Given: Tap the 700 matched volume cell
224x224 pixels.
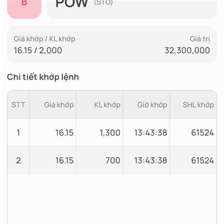Looking at the screenshot, I should pos(113,161).
